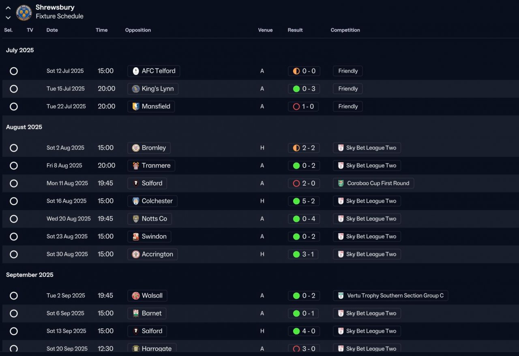Go to next club with down chevron
519x356 pixels.
[x=8, y=17]
